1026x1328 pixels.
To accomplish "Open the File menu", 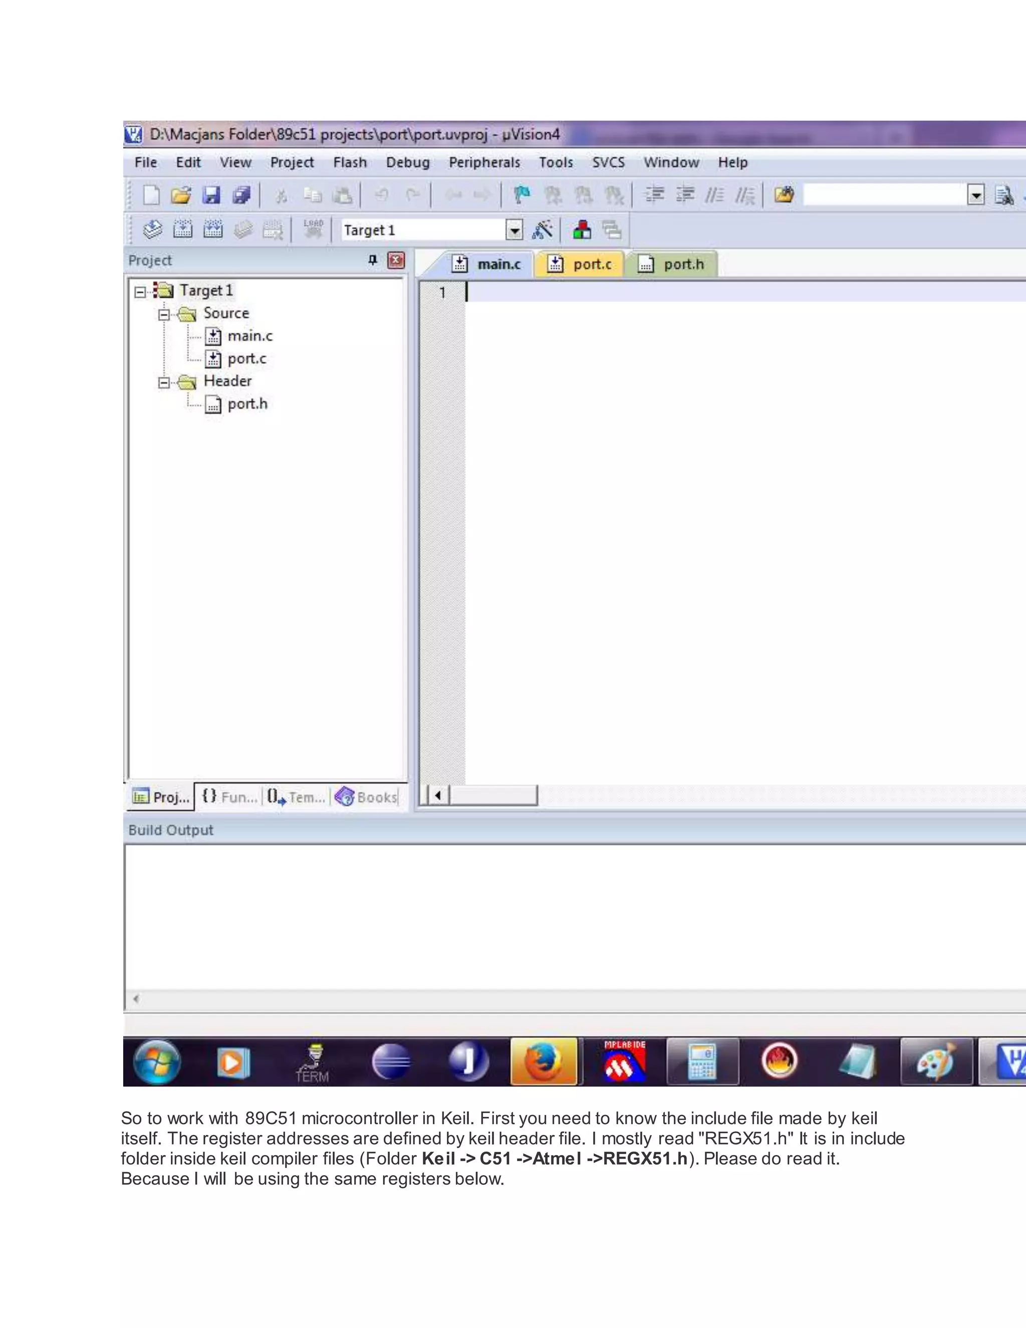I will [x=146, y=163].
